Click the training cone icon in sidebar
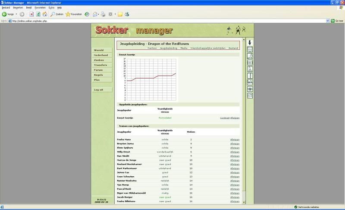The image size is (345, 210). point(250,69)
